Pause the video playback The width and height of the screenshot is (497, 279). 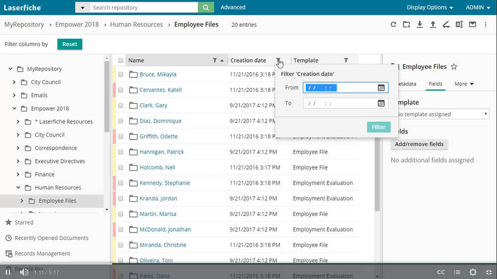click(x=8, y=272)
